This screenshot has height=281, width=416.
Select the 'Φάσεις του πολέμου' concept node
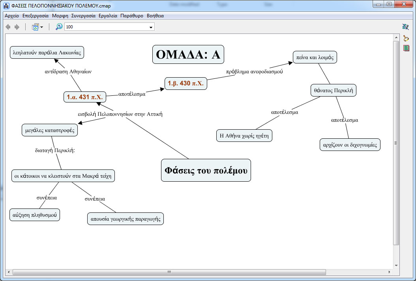click(206, 170)
